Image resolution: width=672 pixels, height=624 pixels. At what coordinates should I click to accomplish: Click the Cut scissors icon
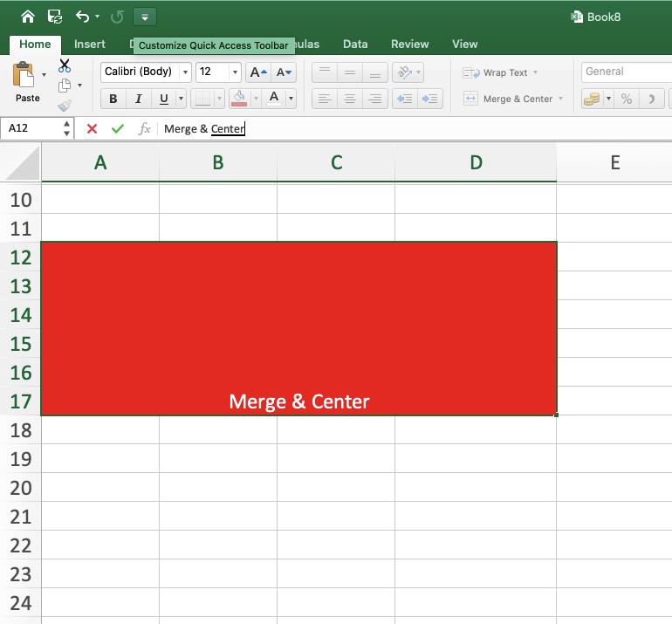click(x=65, y=65)
